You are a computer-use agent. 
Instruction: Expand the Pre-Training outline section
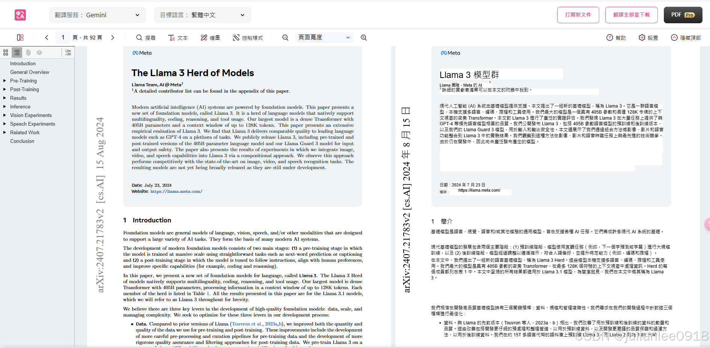[5, 81]
